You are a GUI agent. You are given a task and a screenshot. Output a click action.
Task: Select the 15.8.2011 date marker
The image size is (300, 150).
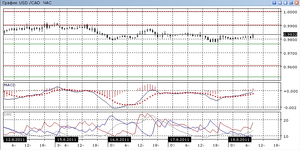click(67, 139)
